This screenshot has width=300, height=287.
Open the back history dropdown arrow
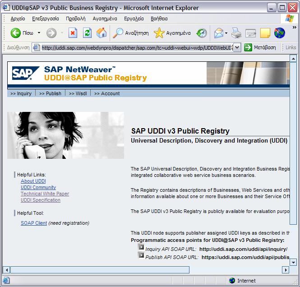(x=39, y=33)
